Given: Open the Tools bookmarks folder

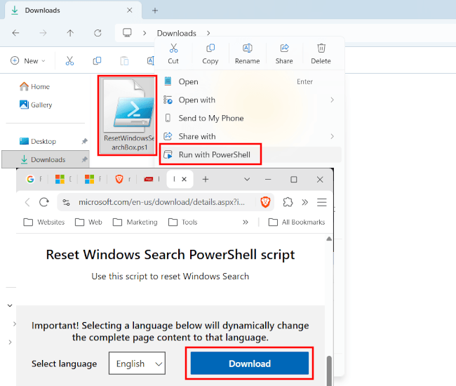Looking at the screenshot, I should pyautogui.click(x=183, y=222).
